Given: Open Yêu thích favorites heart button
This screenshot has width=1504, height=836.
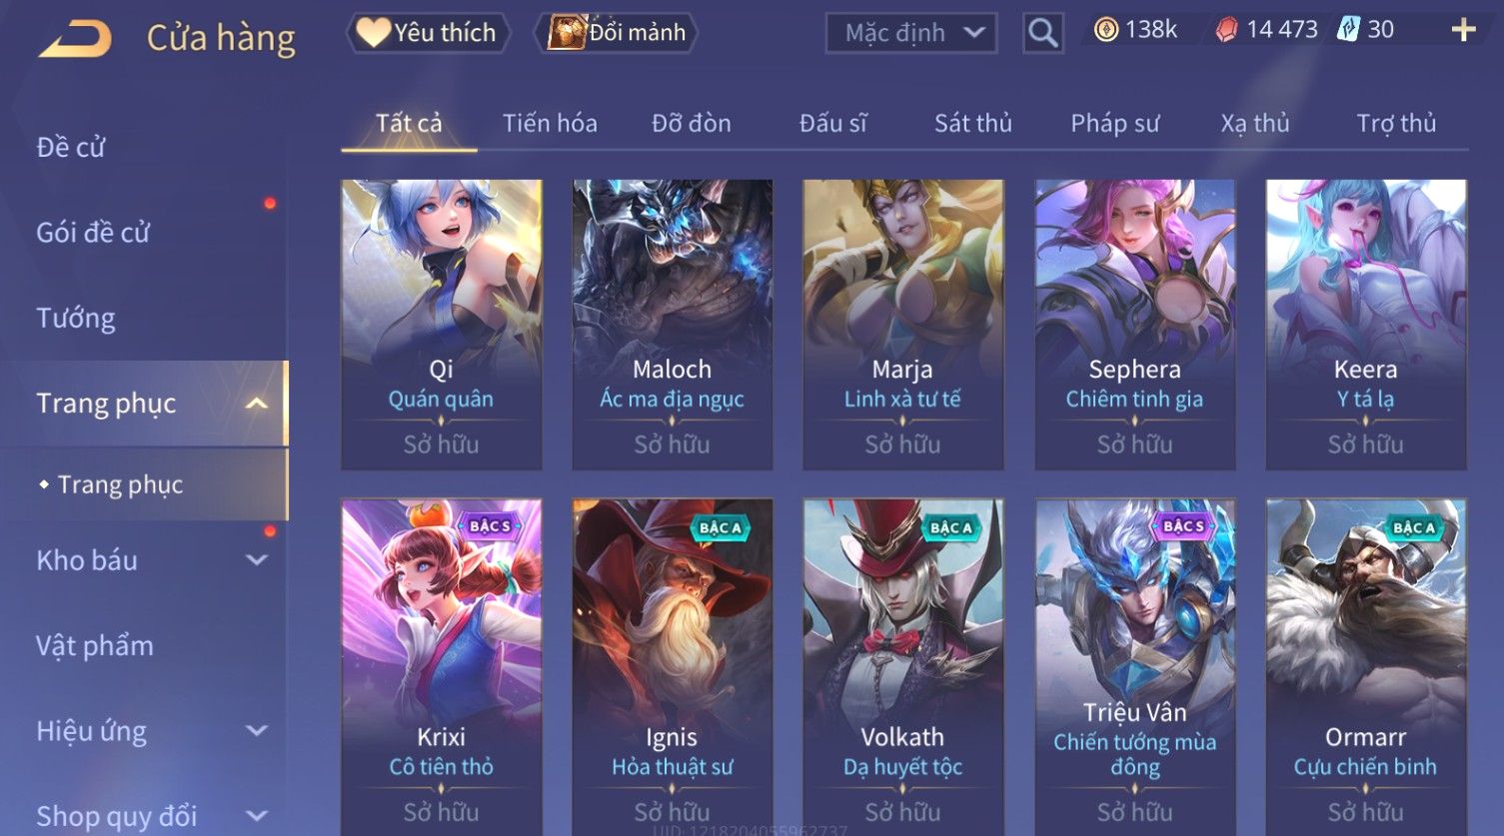Looking at the screenshot, I should point(428,33).
